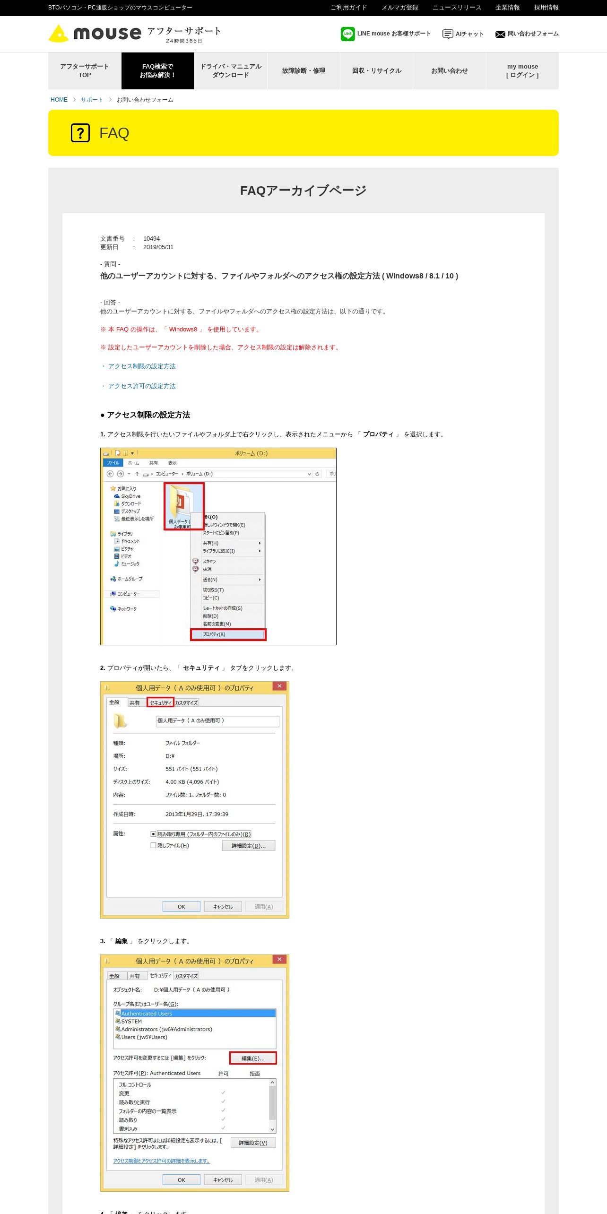
Task: Click the Explorer back arrow in screenshot
Action: pyautogui.click(x=110, y=474)
